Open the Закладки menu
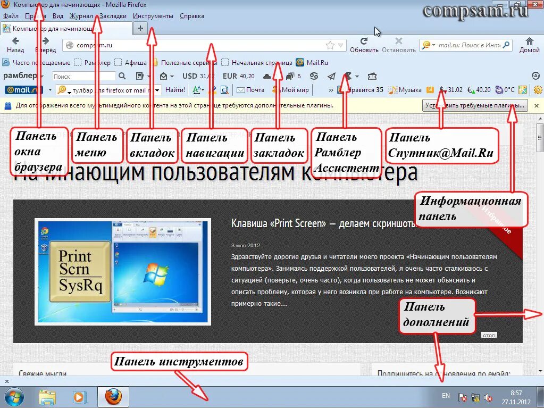This screenshot has width=544, height=408. tap(113, 16)
